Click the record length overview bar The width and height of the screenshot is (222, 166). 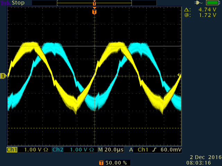(x=94, y=3)
